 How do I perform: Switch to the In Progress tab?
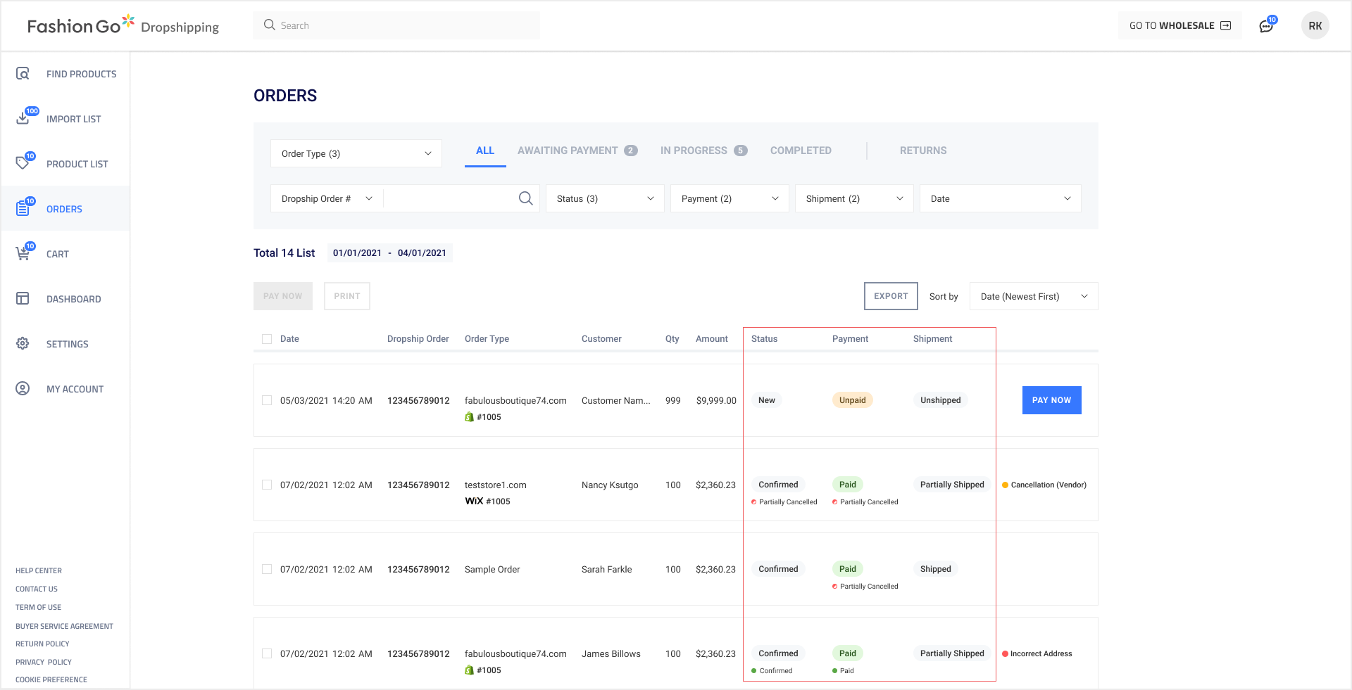[x=703, y=151]
